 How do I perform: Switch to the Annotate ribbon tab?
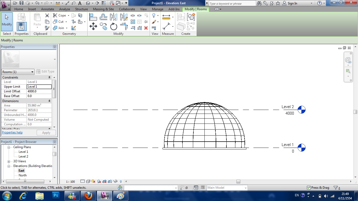47,9
